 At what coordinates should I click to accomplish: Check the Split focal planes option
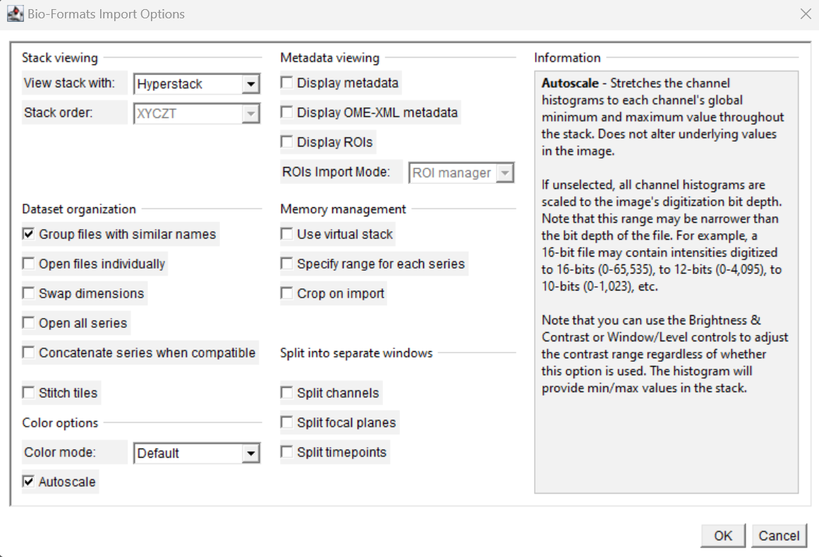(286, 422)
